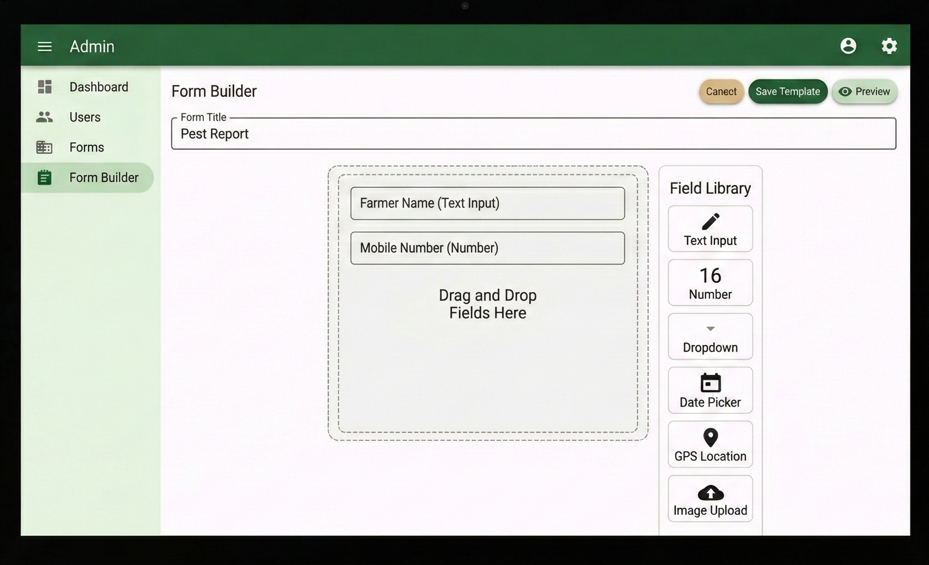Screen dimensions: 929x565
Task: Go to Dashboard in sidebar
Action: tap(98, 87)
